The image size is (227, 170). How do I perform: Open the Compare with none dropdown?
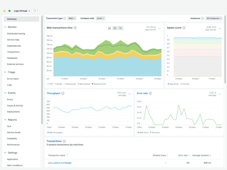[100, 18]
